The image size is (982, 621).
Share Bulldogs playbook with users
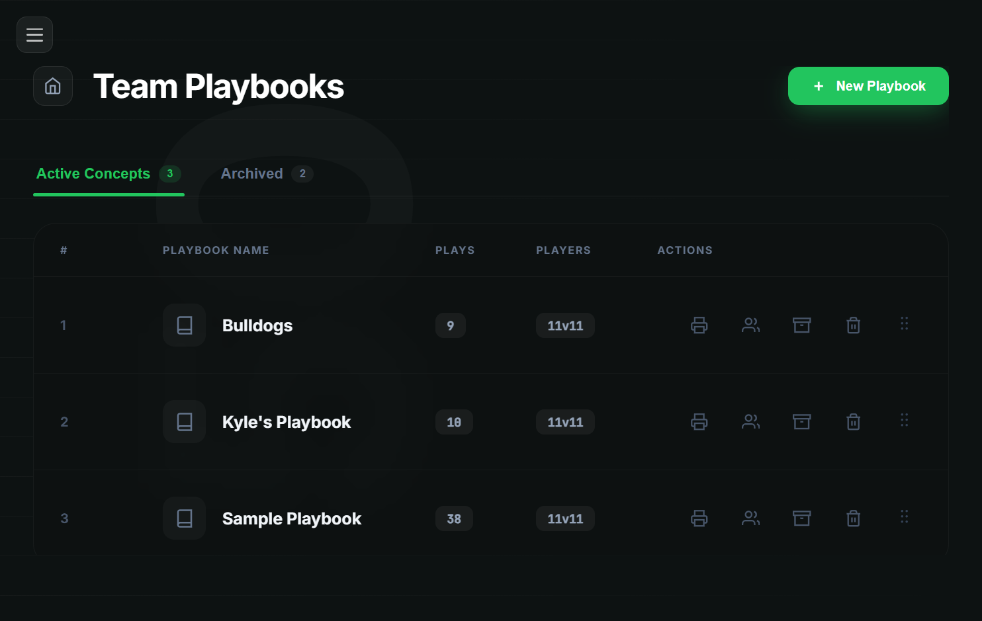(751, 325)
